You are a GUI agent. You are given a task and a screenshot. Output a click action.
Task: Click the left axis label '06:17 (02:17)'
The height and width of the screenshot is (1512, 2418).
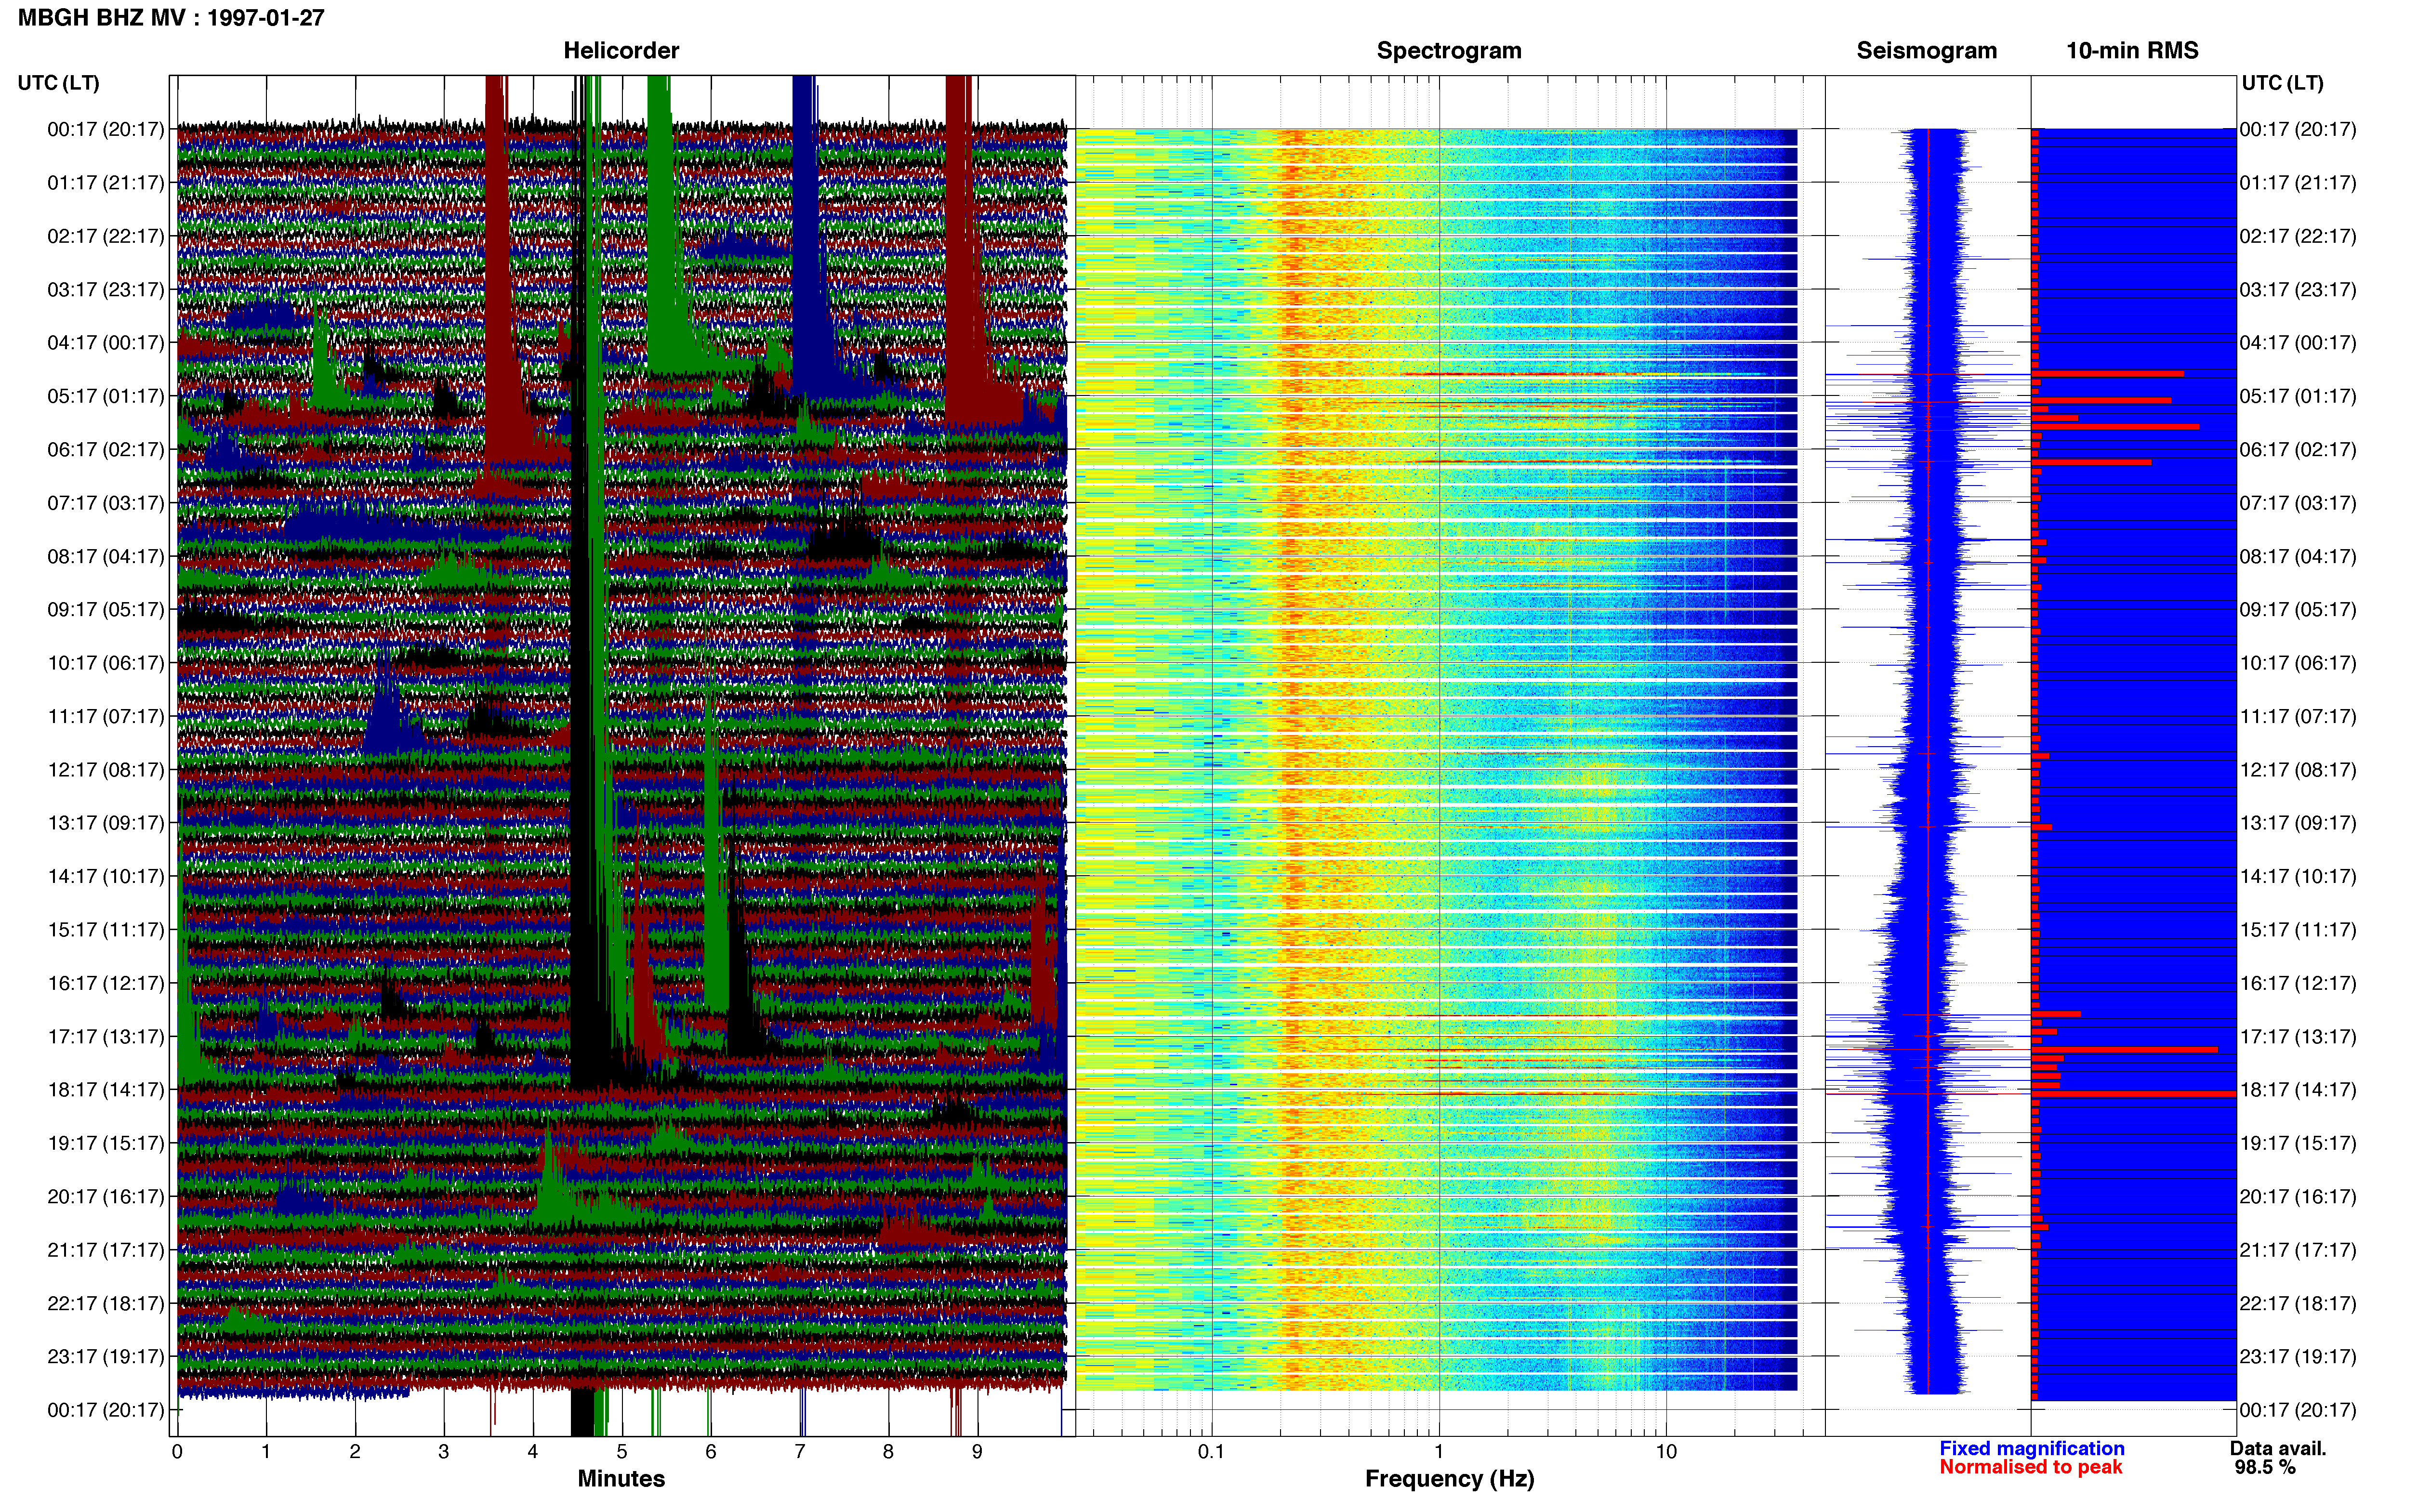pos(106,450)
